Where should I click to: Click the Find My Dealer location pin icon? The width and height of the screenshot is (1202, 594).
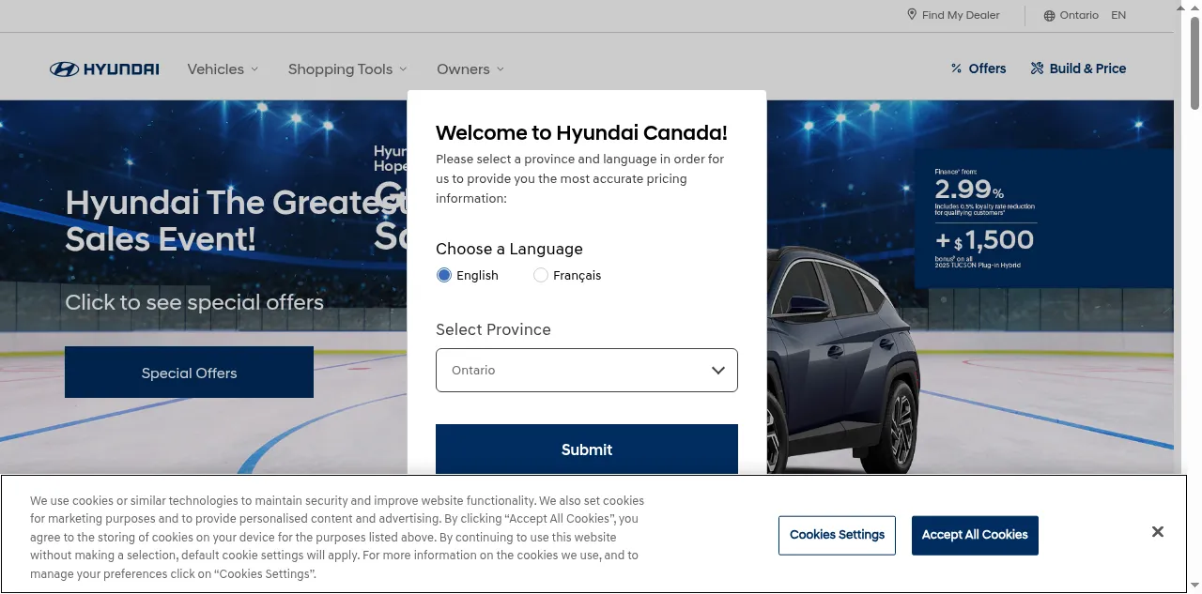point(912,15)
